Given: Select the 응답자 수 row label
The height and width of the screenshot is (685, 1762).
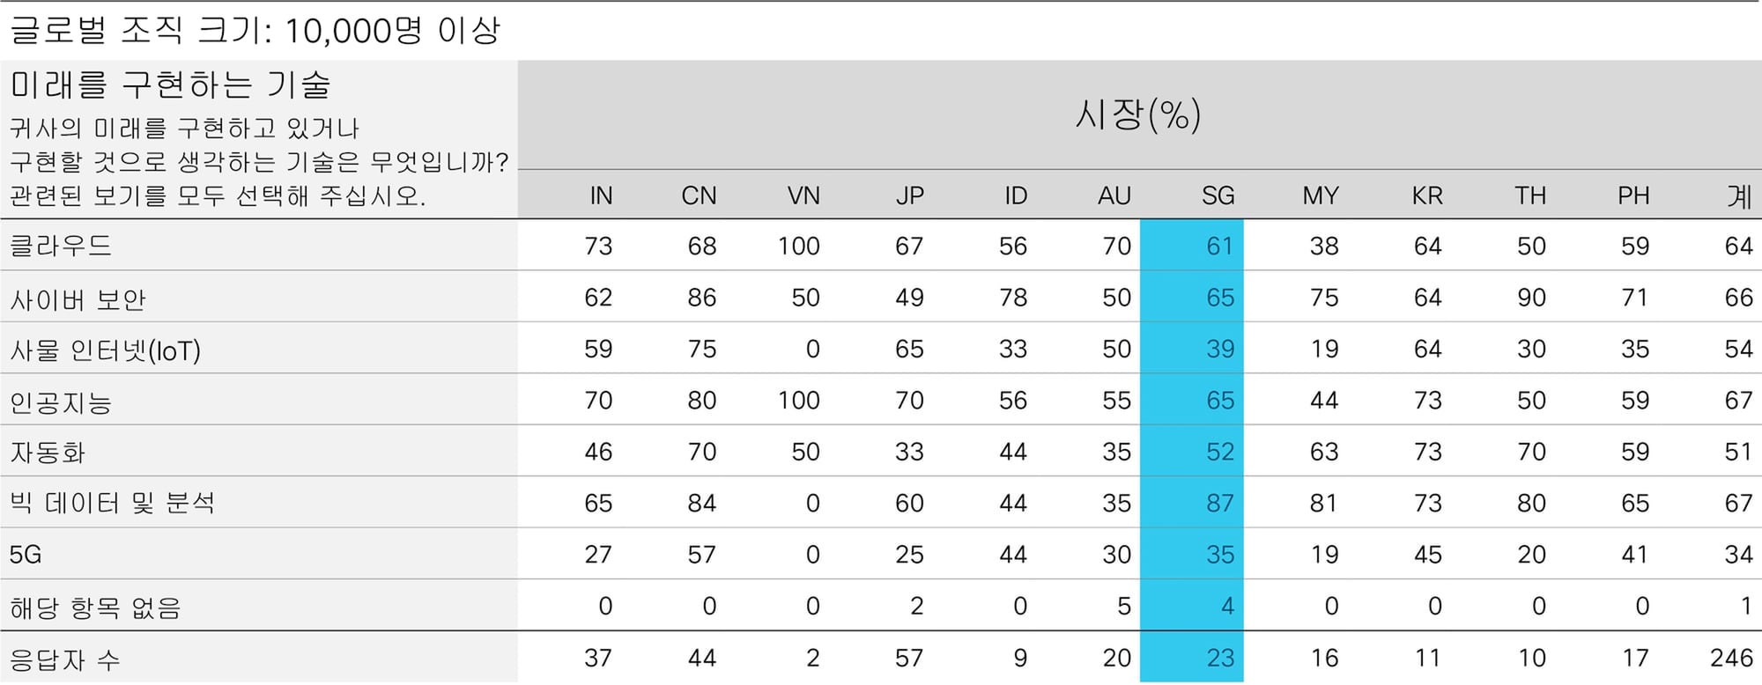Looking at the screenshot, I should click(64, 659).
